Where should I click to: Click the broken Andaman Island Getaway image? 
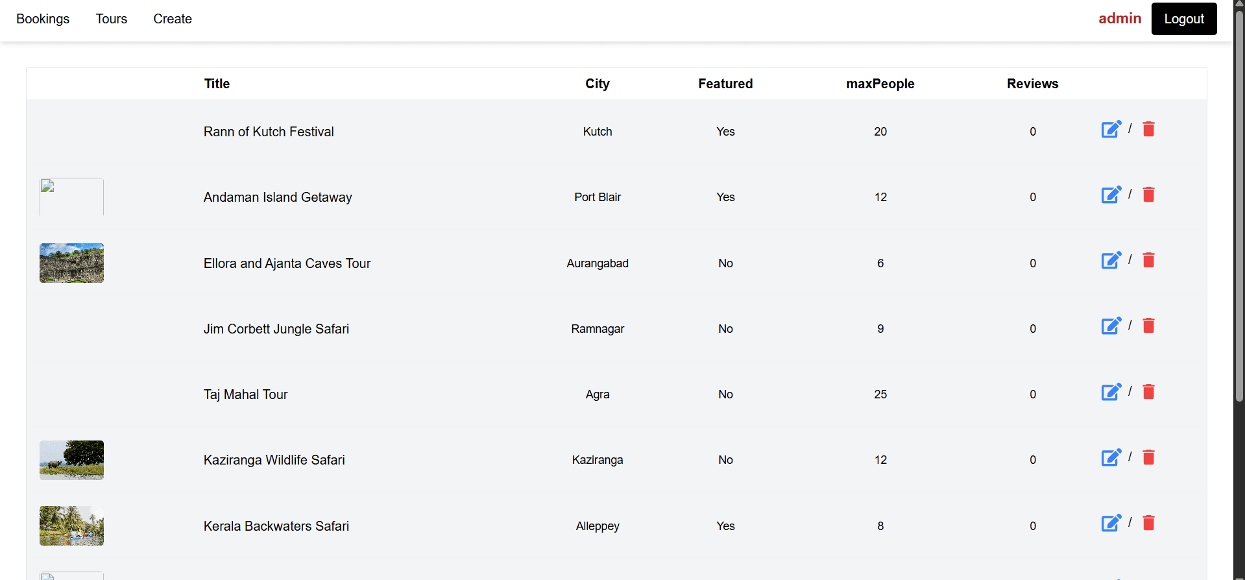point(71,197)
